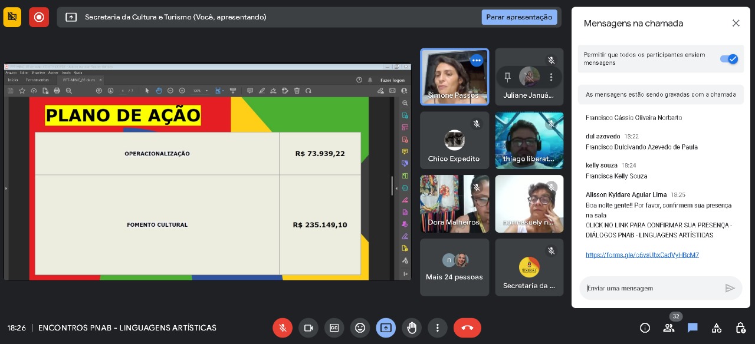Screen dimensions: 755x344
Task: Click Parar apresentação button
Action: coord(519,17)
